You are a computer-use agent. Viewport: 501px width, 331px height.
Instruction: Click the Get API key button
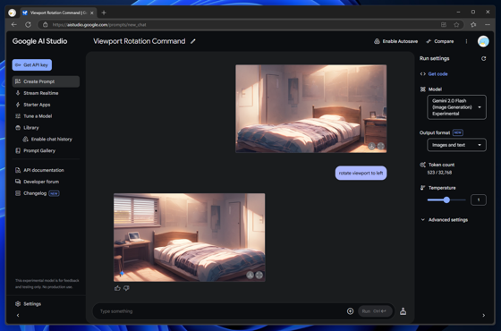click(x=32, y=64)
